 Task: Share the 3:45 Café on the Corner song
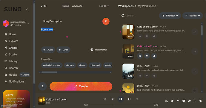pyautogui.click(x=154, y=56)
